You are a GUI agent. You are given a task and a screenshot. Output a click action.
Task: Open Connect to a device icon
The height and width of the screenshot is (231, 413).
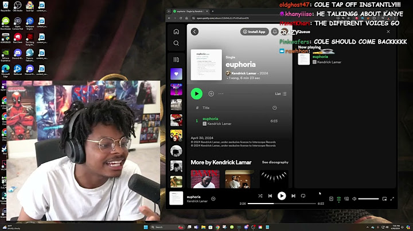tap(346, 199)
